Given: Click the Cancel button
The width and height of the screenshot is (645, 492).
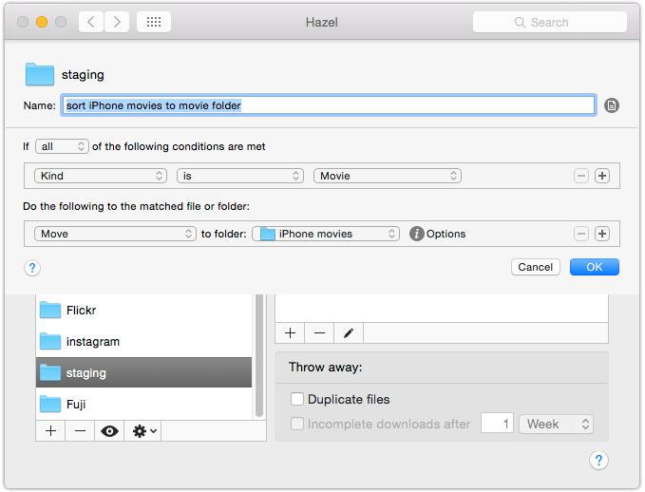Looking at the screenshot, I should pyautogui.click(x=535, y=267).
